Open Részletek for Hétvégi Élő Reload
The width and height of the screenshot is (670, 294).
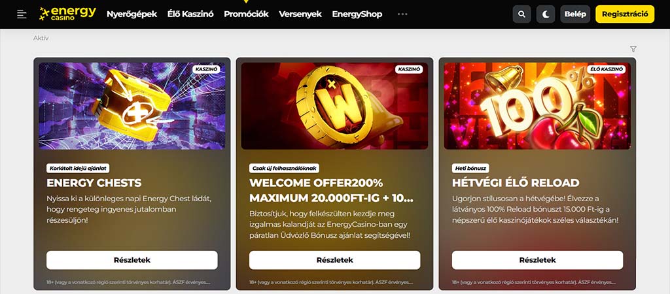[538, 260]
